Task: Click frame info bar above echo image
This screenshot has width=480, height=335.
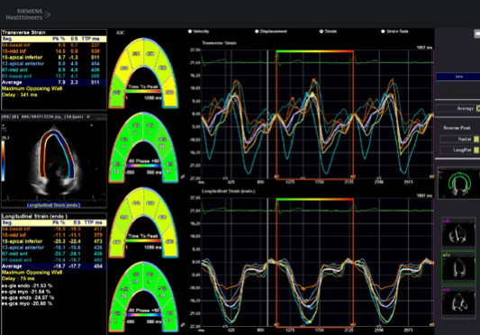Action: coord(54,117)
